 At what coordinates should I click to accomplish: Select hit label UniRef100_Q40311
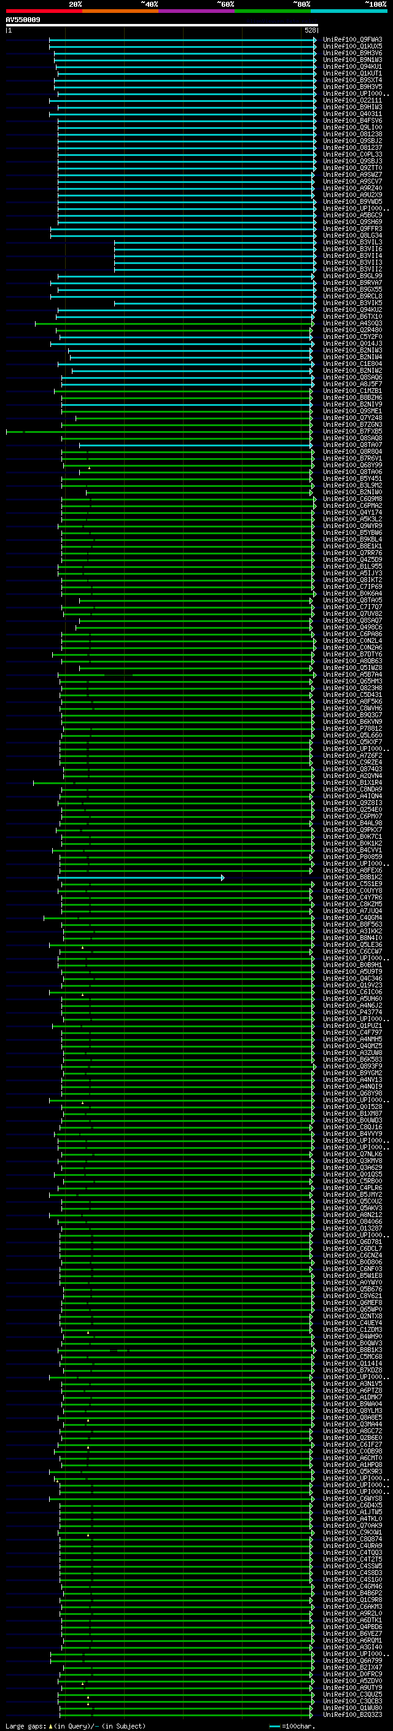point(352,114)
